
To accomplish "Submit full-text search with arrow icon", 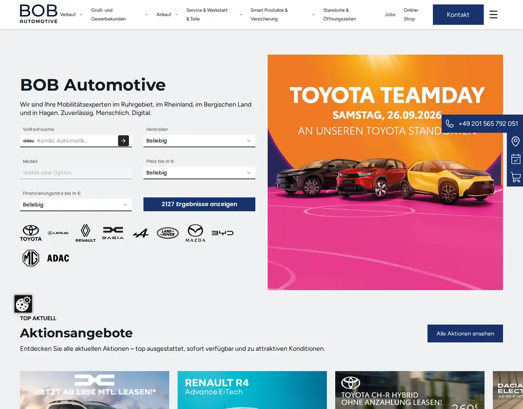I will click(123, 140).
